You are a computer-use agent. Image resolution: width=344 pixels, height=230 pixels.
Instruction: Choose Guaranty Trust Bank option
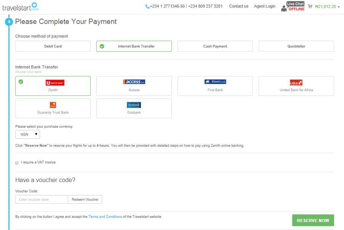53,108
